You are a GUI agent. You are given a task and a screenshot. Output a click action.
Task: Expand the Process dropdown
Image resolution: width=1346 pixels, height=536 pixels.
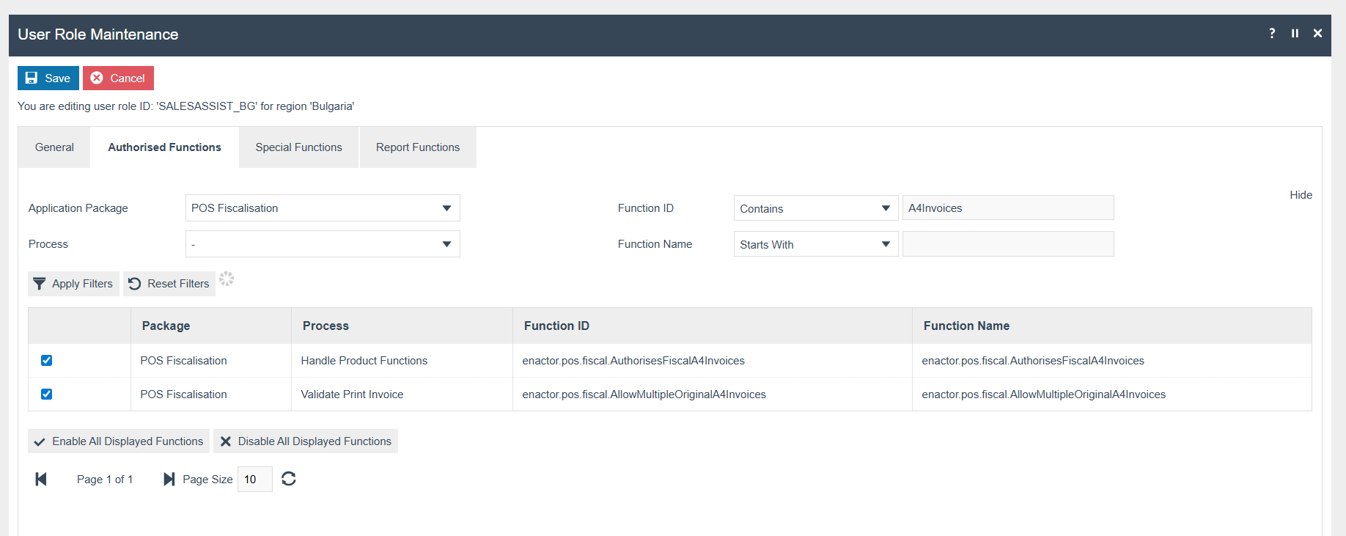click(323, 244)
